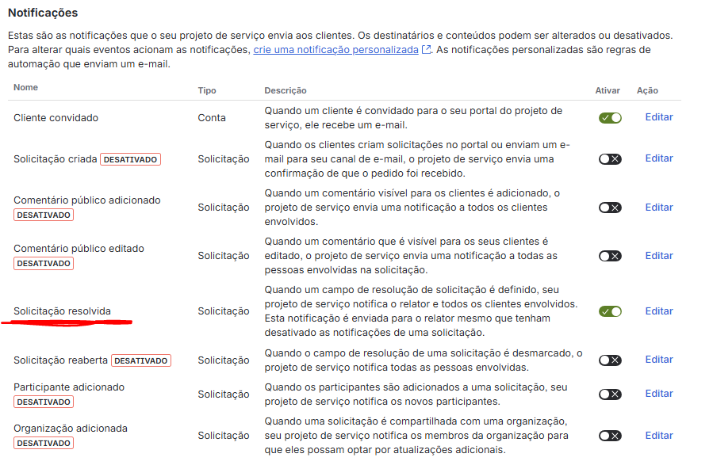Switch on Participante adicionado toggle
Image resolution: width=713 pixels, height=465 pixels.
[x=610, y=394]
